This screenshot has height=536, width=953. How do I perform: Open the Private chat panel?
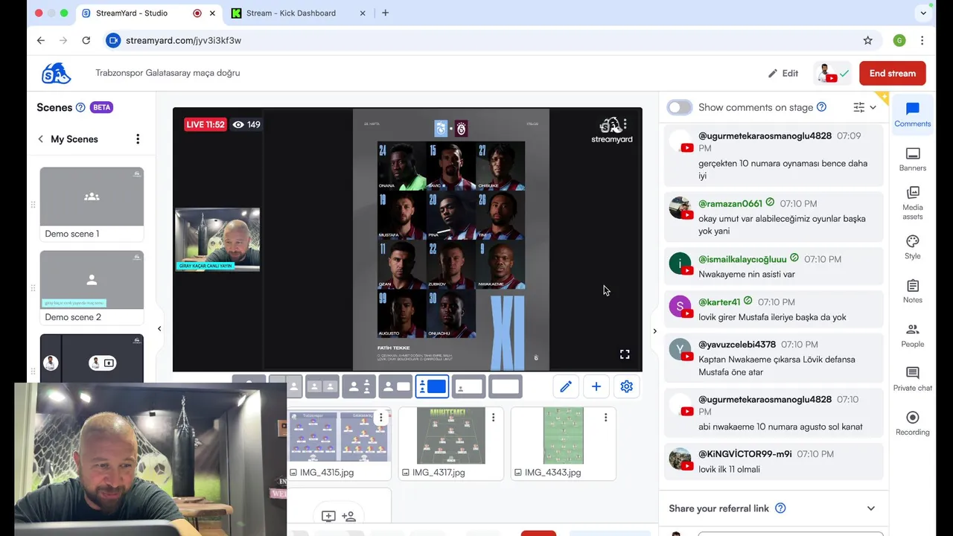pyautogui.click(x=912, y=379)
